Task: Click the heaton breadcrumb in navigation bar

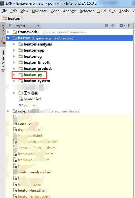Action: (14, 19)
